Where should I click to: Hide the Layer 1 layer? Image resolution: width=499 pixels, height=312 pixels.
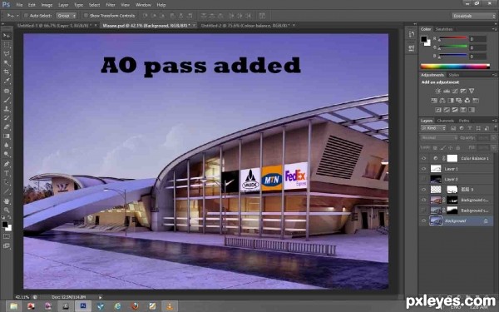(x=423, y=169)
